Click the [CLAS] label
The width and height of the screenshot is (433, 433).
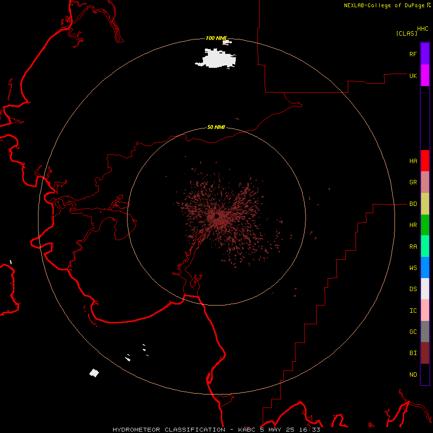[x=407, y=33]
